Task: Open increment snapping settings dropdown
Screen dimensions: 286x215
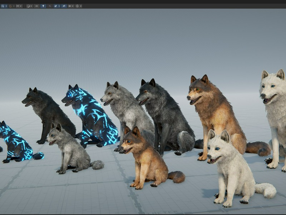Action: pos(21,6)
